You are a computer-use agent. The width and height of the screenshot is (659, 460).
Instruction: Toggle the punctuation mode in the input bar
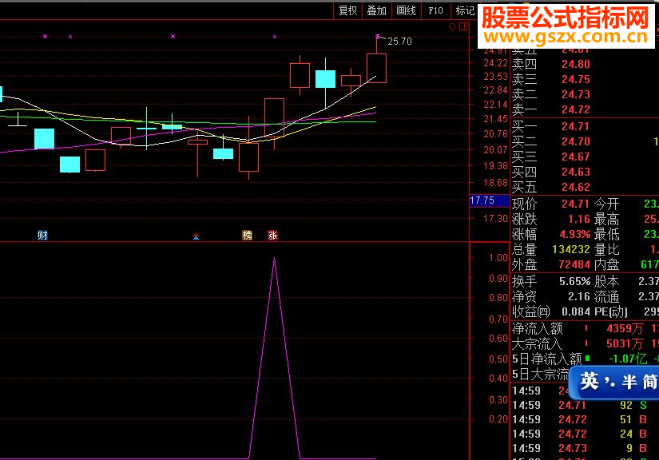click(609, 382)
